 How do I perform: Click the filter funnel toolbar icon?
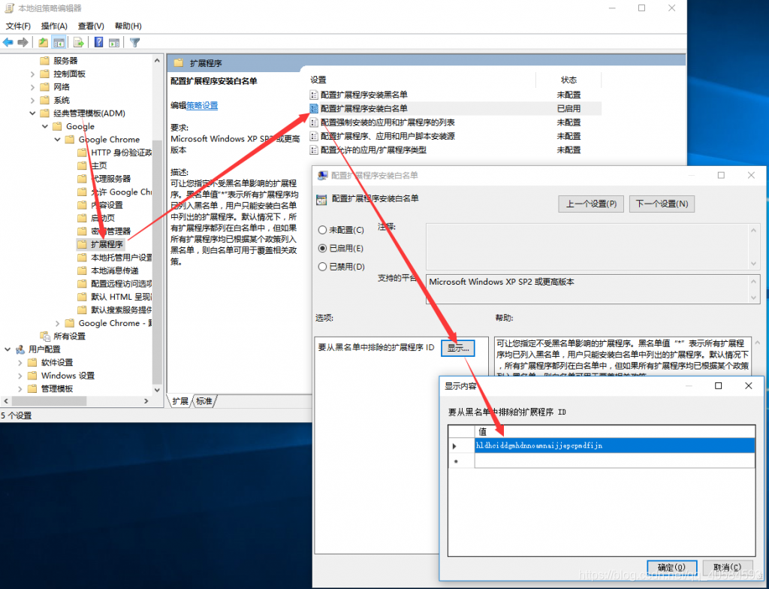point(135,43)
